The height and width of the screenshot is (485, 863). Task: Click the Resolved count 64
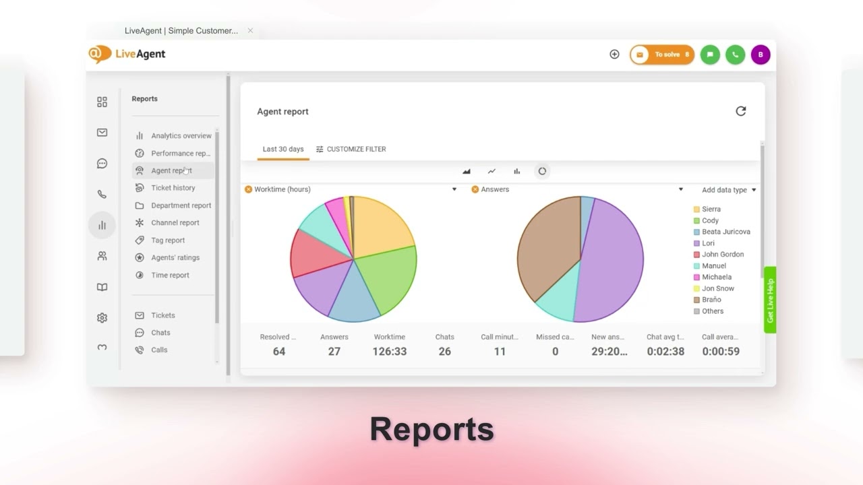click(279, 351)
